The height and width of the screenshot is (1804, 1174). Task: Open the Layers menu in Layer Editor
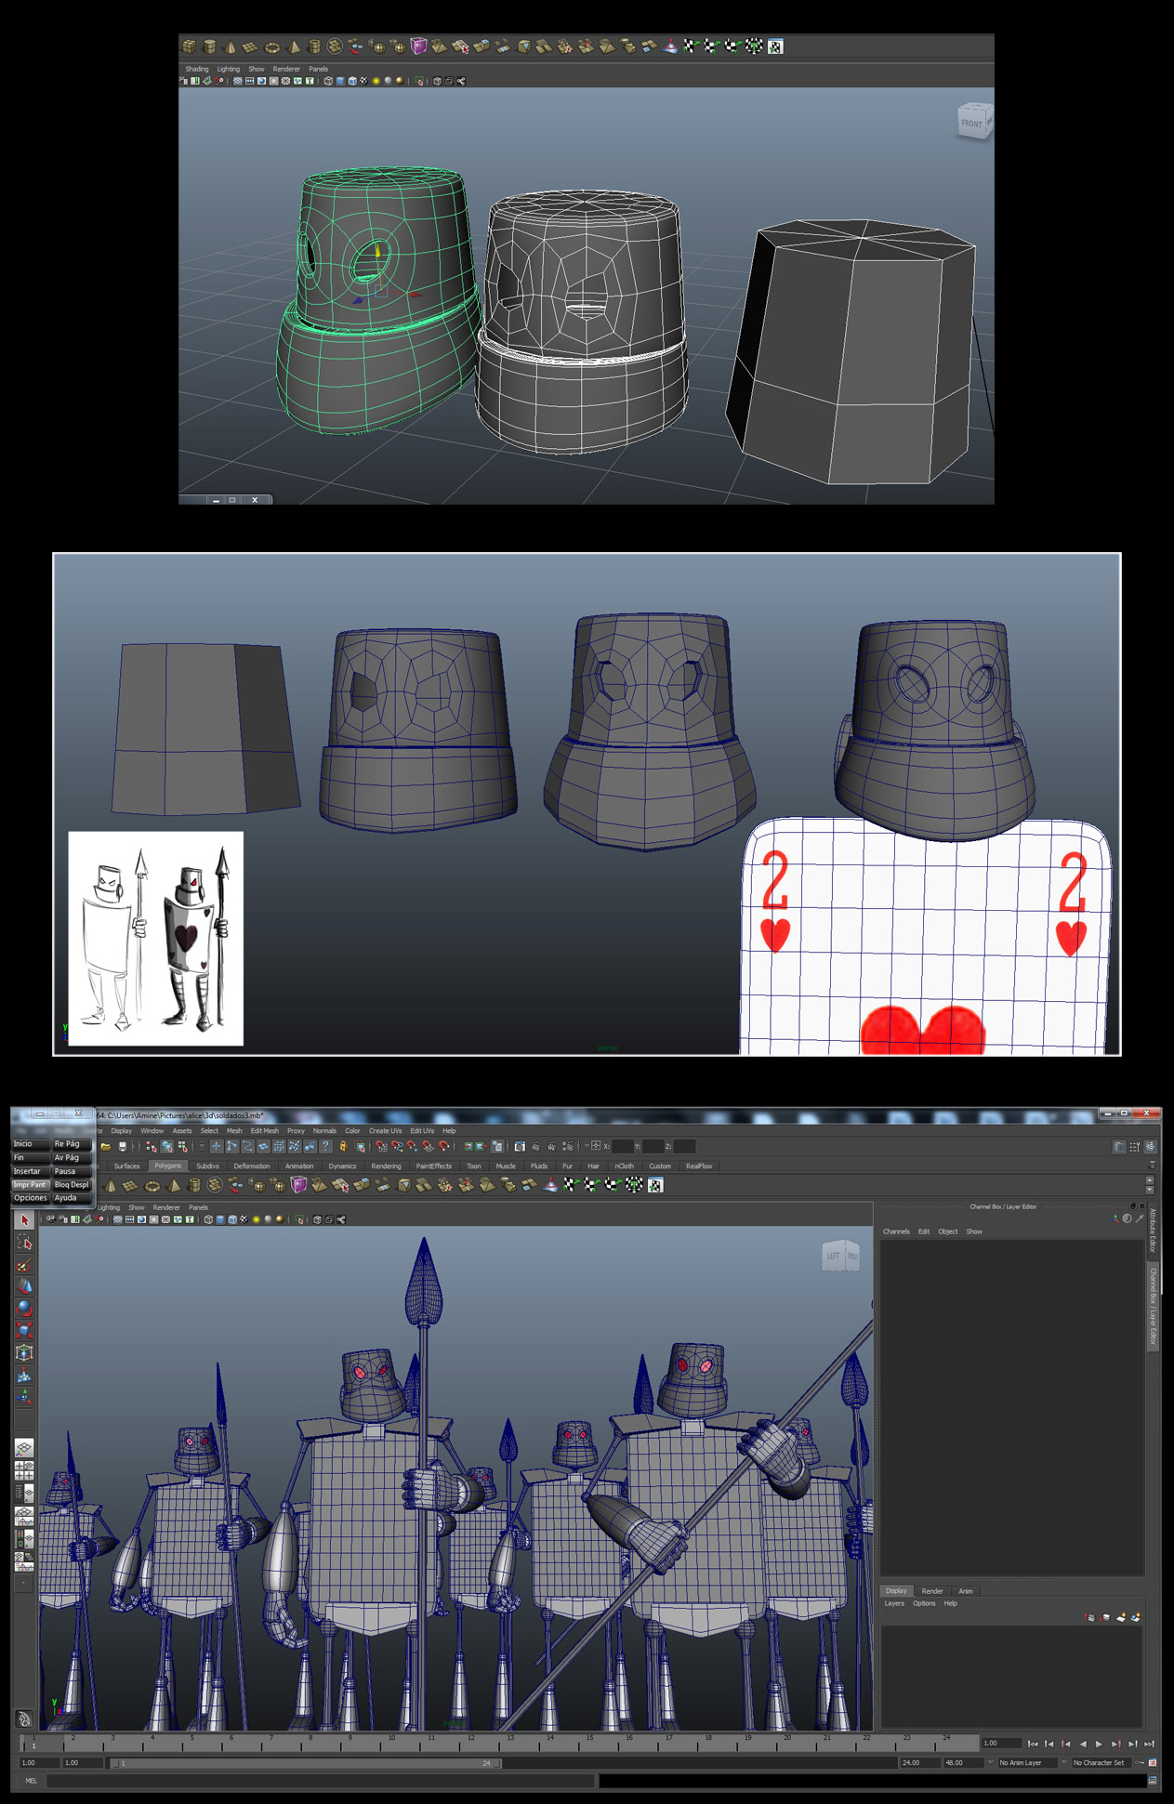pyautogui.click(x=894, y=1603)
